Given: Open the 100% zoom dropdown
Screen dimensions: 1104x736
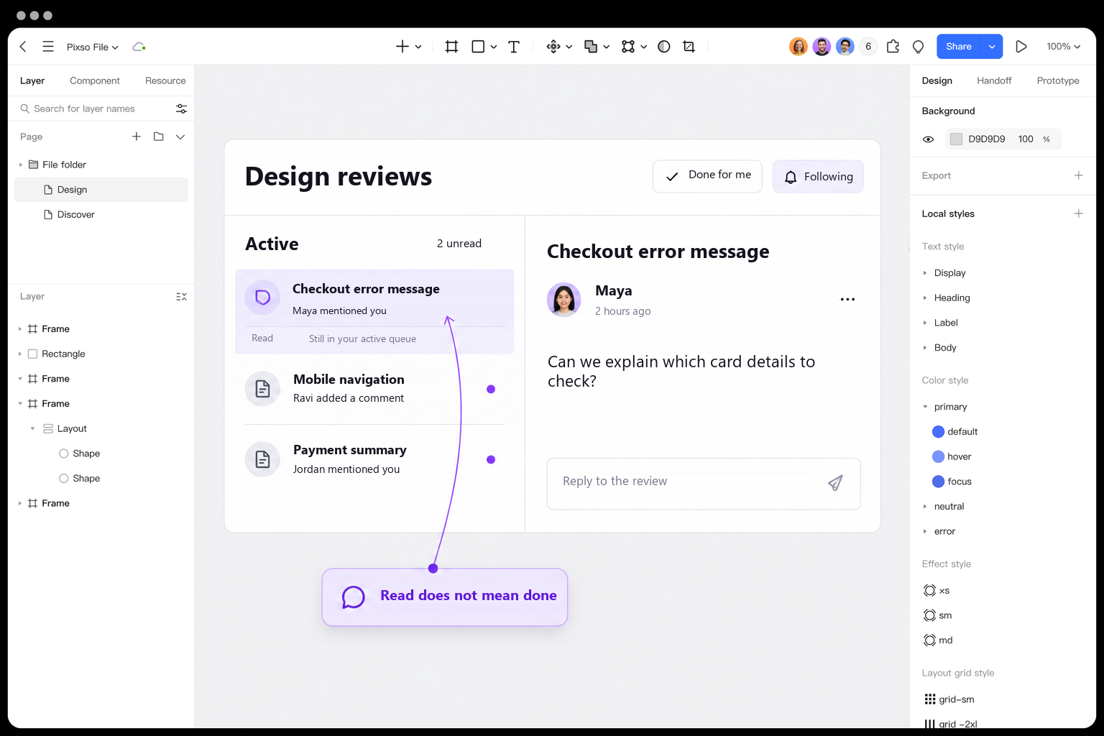Looking at the screenshot, I should coord(1063,47).
